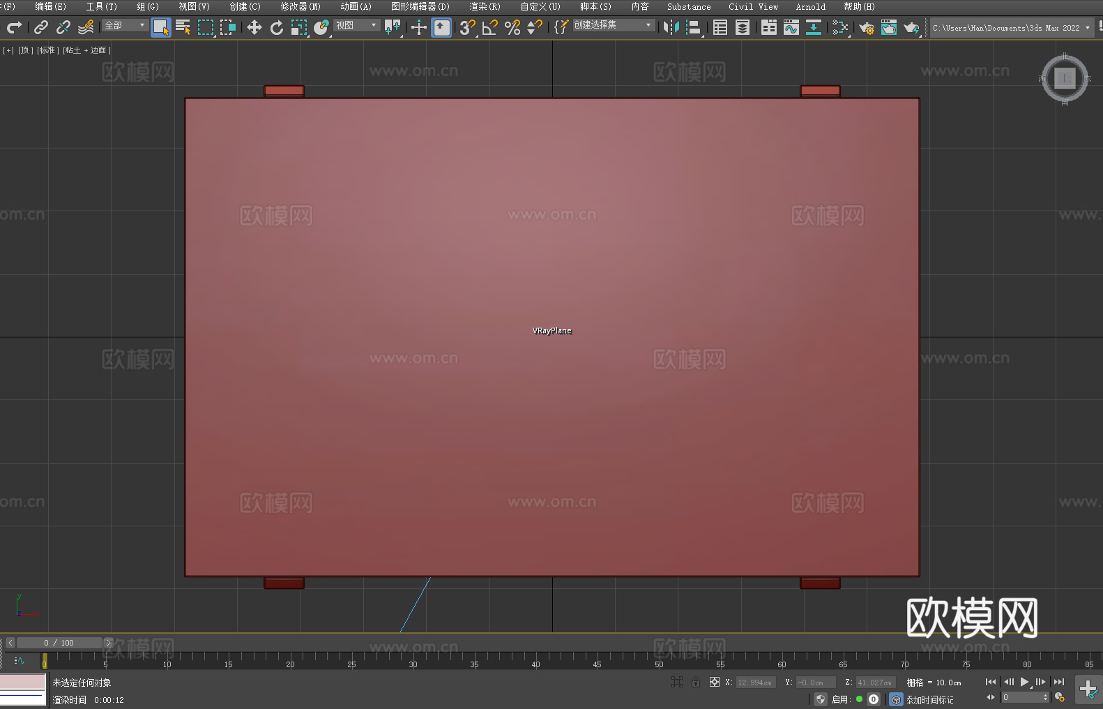The image size is (1103, 709).
Task: Select the Link tool (chain icon)
Action: point(41,27)
